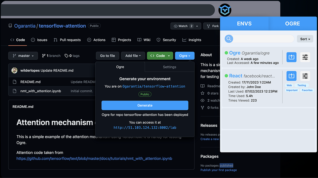Viewport: 318px width, 178px height.
Task: Toggle the Important tag on React environment
Action: (x=292, y=90)
